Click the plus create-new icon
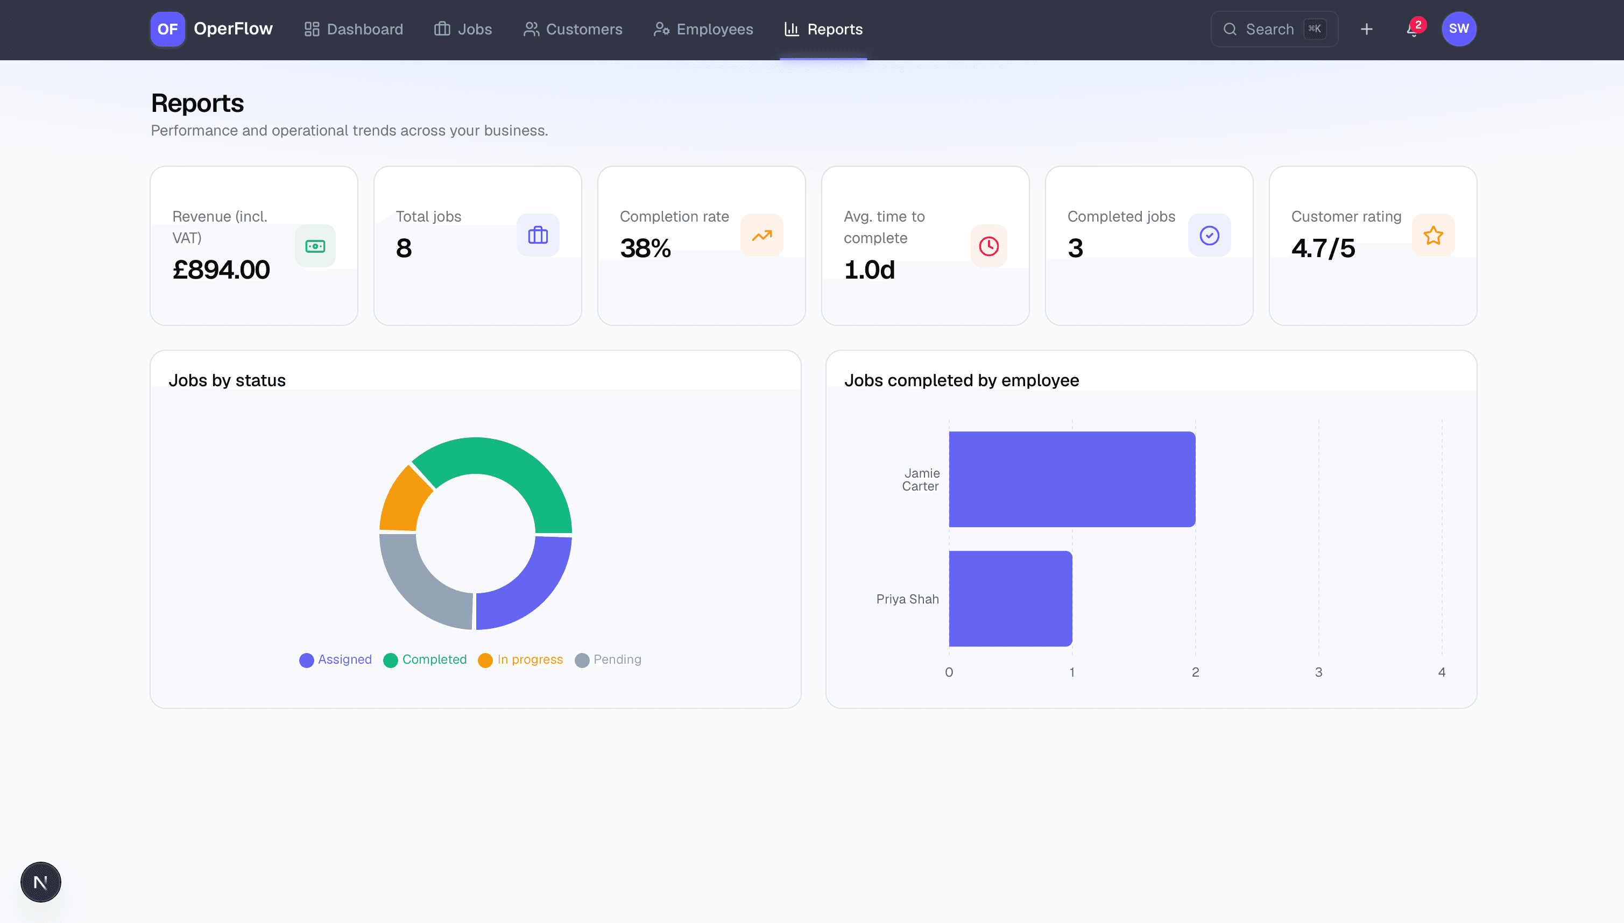The width and height of the screenshot is (1624, 923). (x=1367, y=29)
